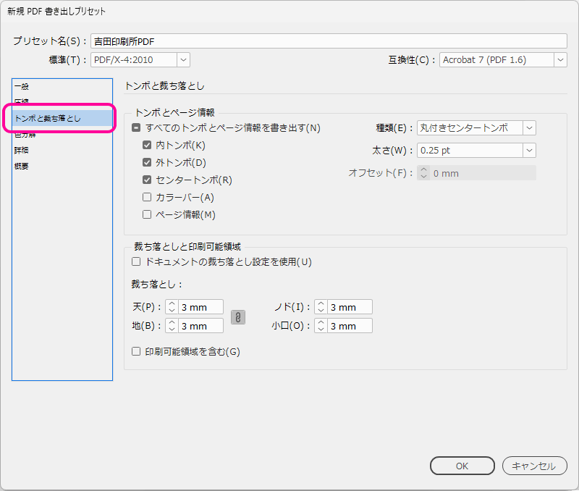Viewport: 579px width, 491px height.
Task: Click the 地(B) stepper arrows
Action: [x=172, y=325]
